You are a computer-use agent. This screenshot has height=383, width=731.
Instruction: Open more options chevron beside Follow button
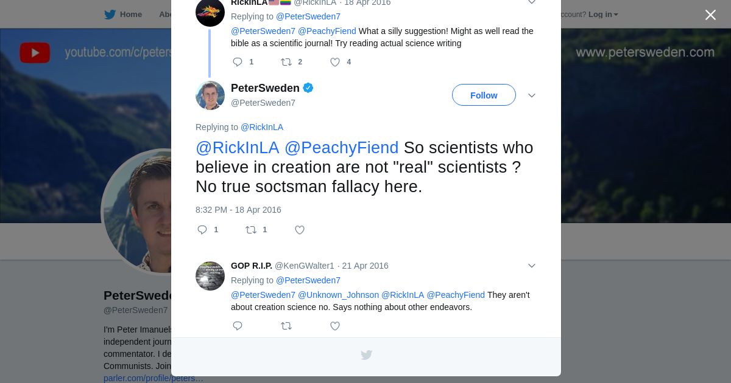(531, 95)
